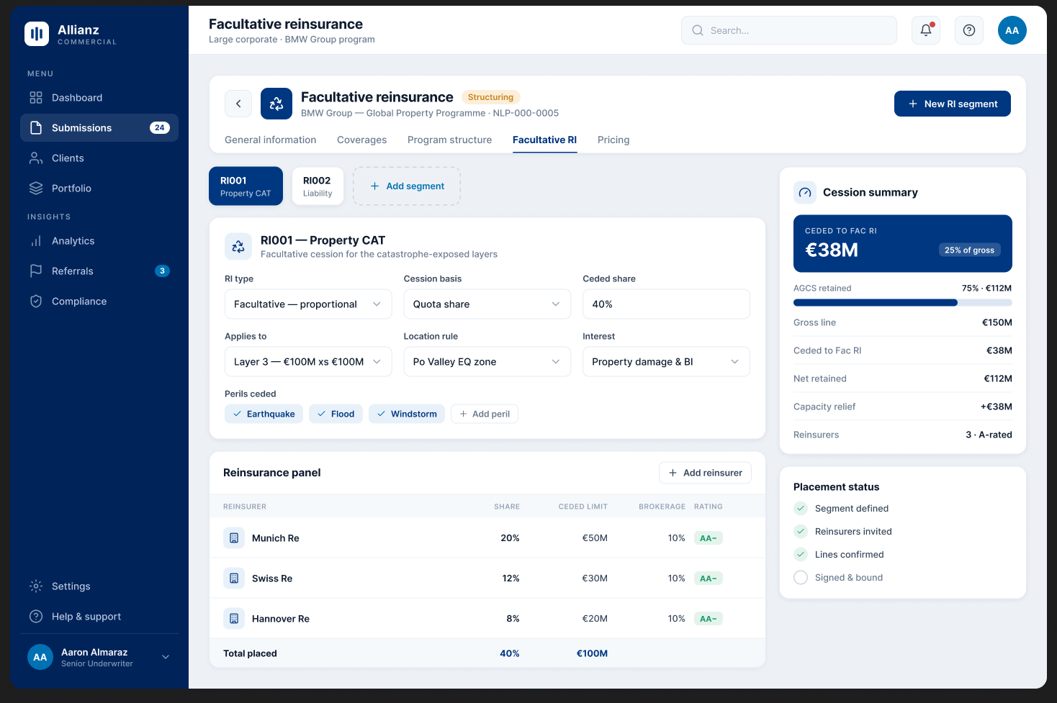
Task: Click the AGCS retained progress bar
Action: (903, 303)
